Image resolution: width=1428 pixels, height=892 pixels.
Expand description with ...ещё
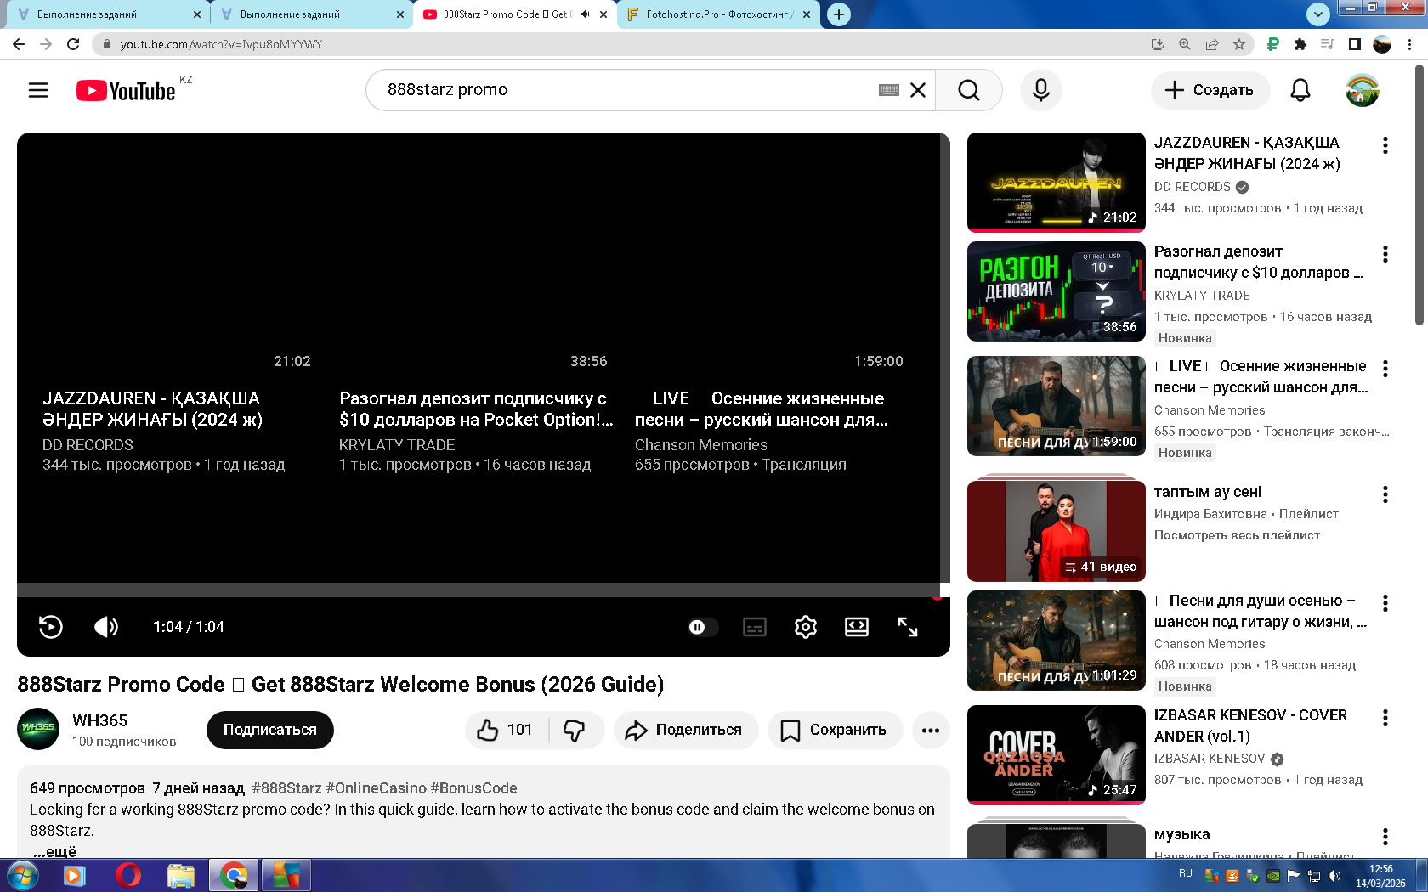[x=54, y=850]
